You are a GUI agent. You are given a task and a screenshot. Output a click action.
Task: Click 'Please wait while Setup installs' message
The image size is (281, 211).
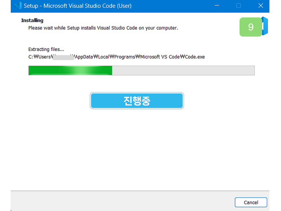coord(103,28)
